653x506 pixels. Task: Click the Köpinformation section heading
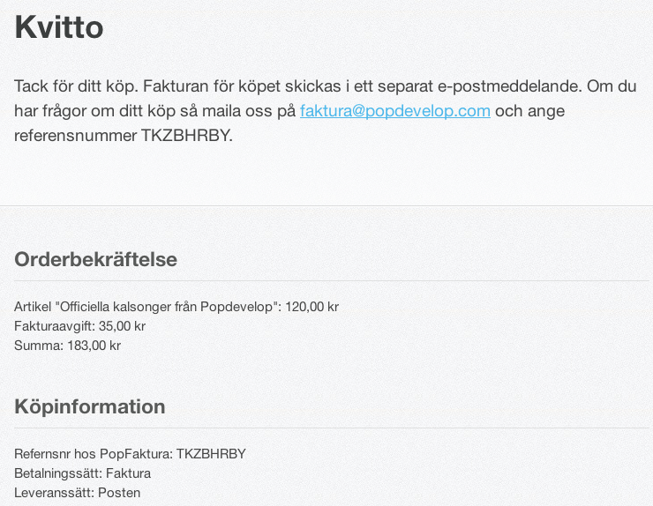(90, 406)
